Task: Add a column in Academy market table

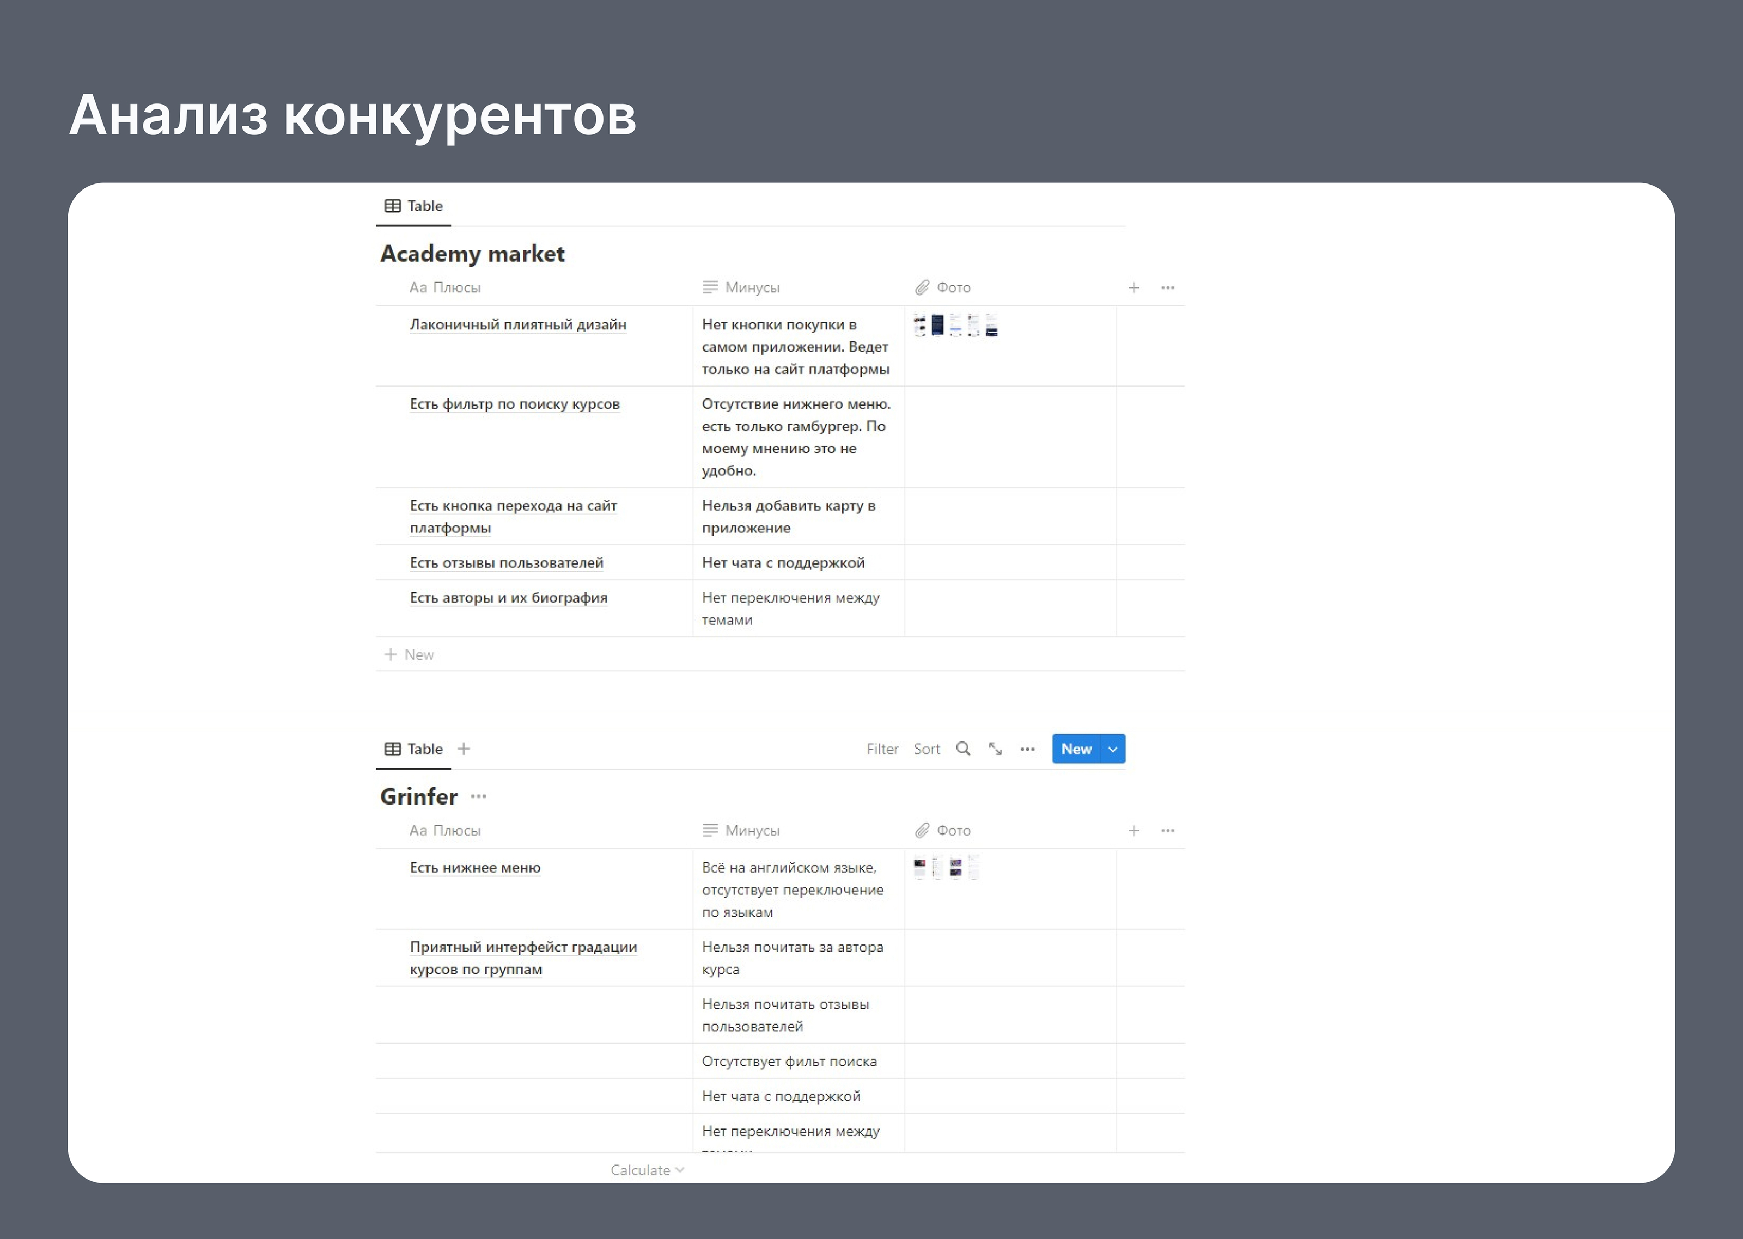Action: tap(1133, 287)
